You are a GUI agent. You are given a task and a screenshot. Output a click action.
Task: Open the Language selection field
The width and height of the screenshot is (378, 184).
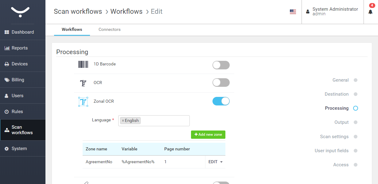[164, 121]
